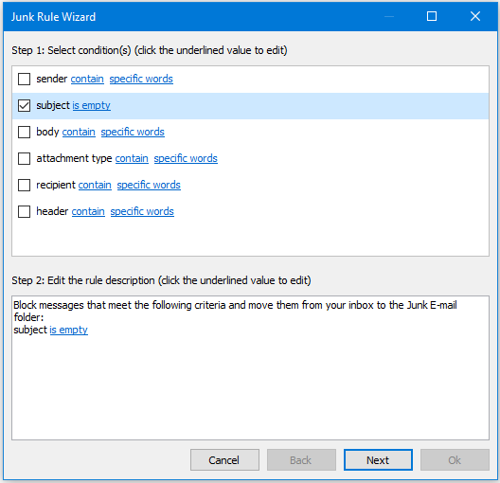Click the Next button
This screenshot has width=500, height=483.
(x=378, y=459)
